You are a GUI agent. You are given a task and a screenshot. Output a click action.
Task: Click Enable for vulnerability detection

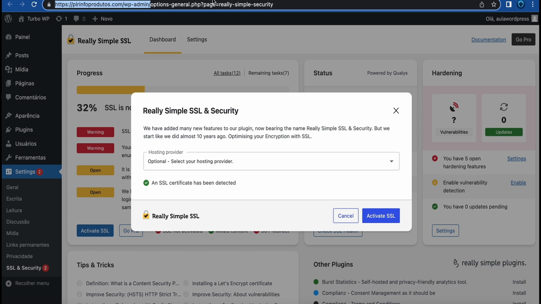(518, 182)
